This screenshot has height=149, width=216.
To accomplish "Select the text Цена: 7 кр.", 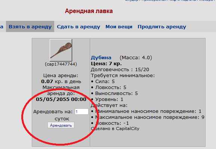I will pos(106,64).
